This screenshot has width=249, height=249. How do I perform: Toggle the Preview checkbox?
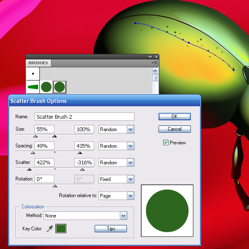pos(166,143)
